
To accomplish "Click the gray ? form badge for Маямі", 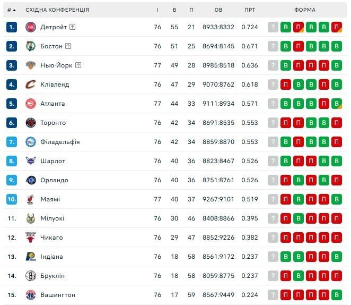I will 273,199.
